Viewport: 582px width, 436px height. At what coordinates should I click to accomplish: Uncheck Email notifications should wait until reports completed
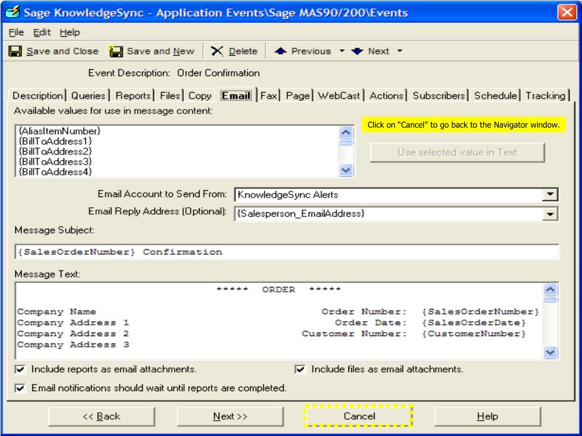click(x=20, y=388)
